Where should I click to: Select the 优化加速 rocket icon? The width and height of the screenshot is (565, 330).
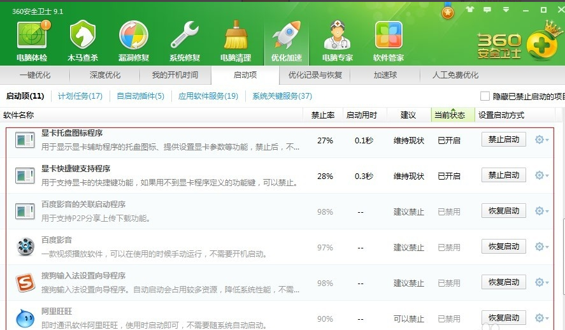click(287, 36)
